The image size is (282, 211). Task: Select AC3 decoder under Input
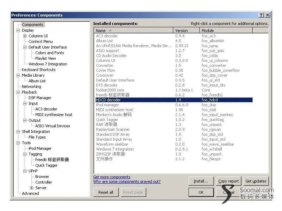46,109
